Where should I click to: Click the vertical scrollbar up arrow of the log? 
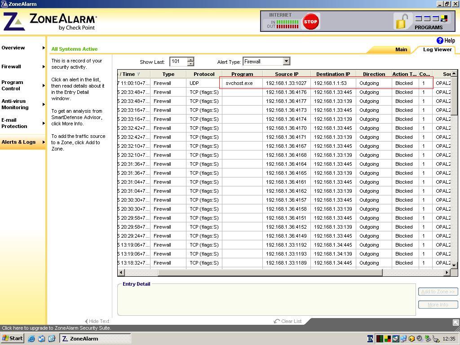[454, 73]
